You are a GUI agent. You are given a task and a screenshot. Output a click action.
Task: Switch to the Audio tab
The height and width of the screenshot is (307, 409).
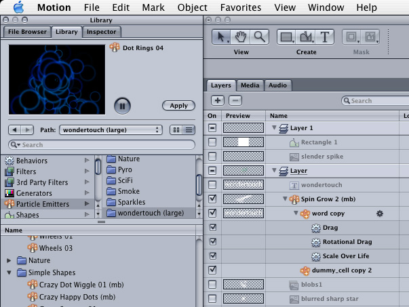click(277, 85)
